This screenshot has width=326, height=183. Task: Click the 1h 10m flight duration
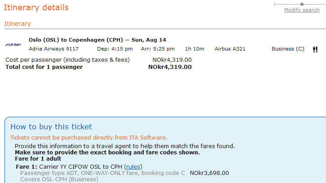194,49
